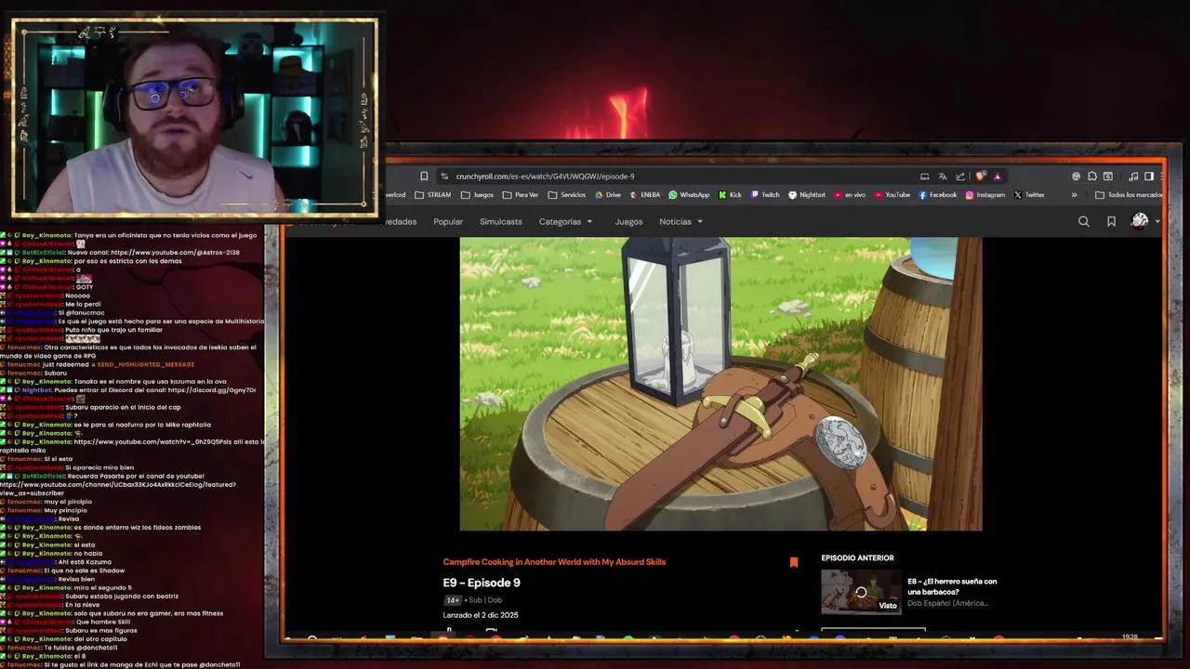Toggle the orange watchlist bookmark for this episode
1190x669 pixels.
click(x=794, y=562)
